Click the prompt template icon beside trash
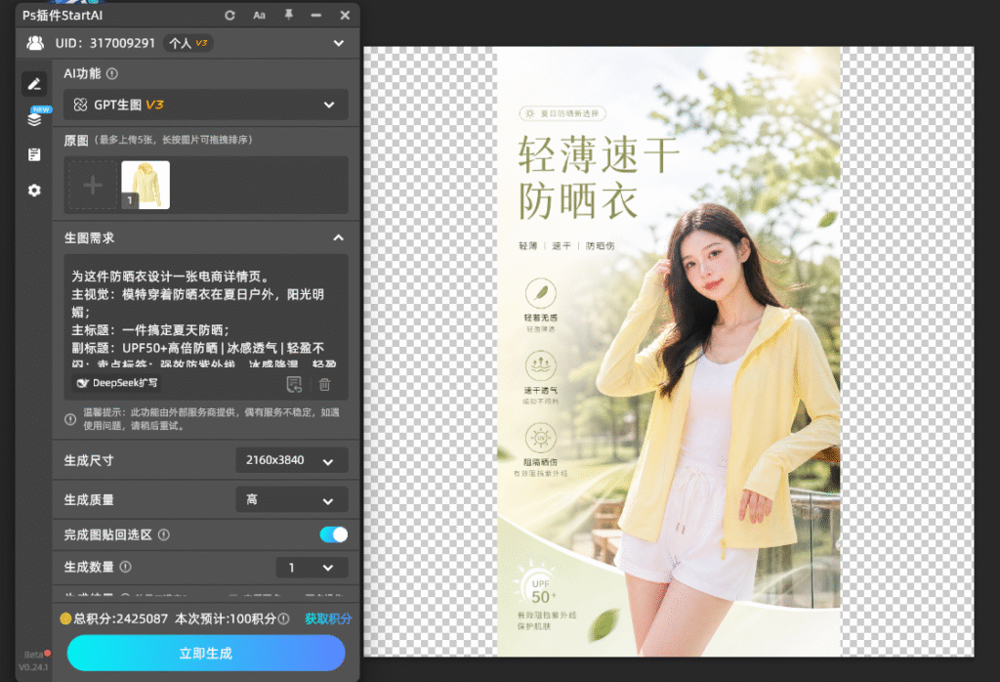The image size is (1000, 682). tap(294, 384)
